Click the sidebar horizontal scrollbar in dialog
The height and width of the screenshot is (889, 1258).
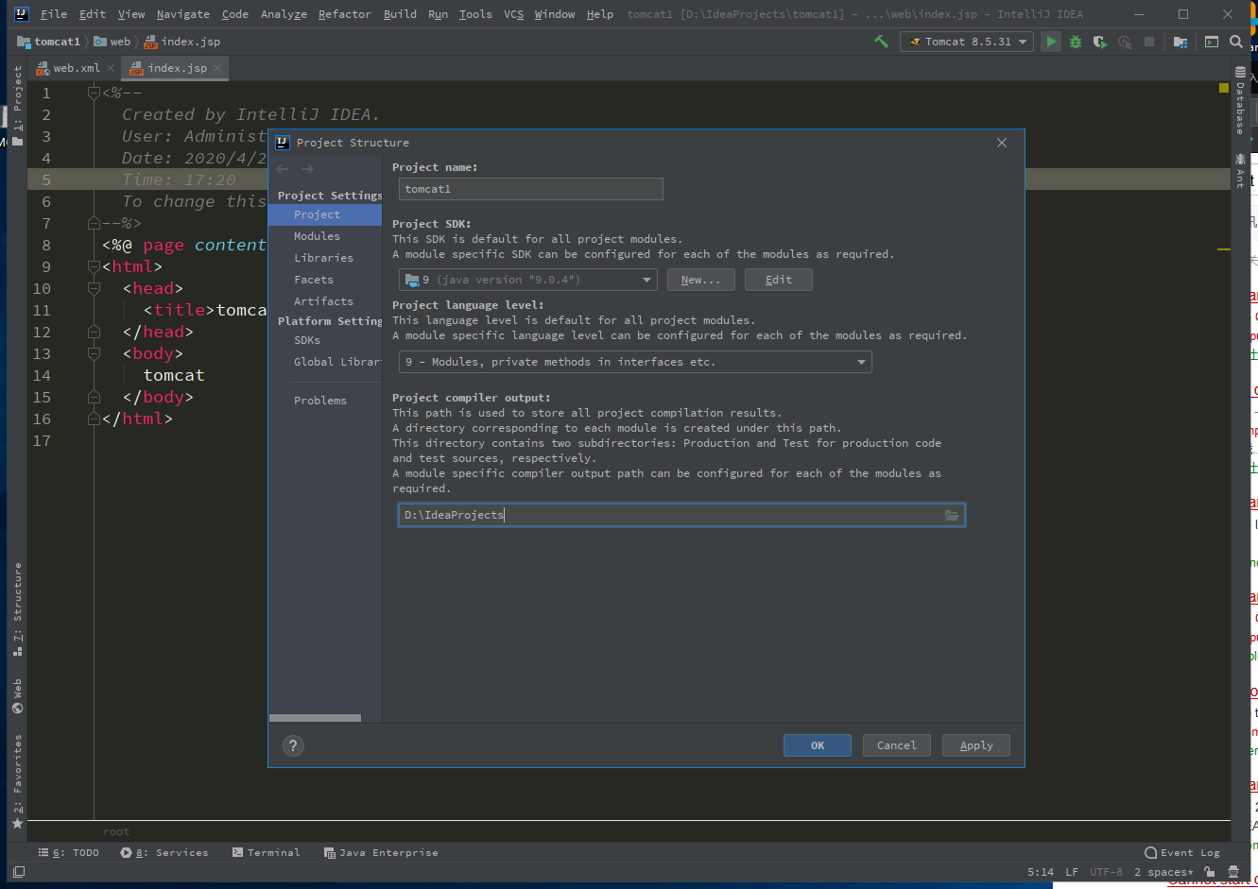pyautogui.click(x=315, y=718)
